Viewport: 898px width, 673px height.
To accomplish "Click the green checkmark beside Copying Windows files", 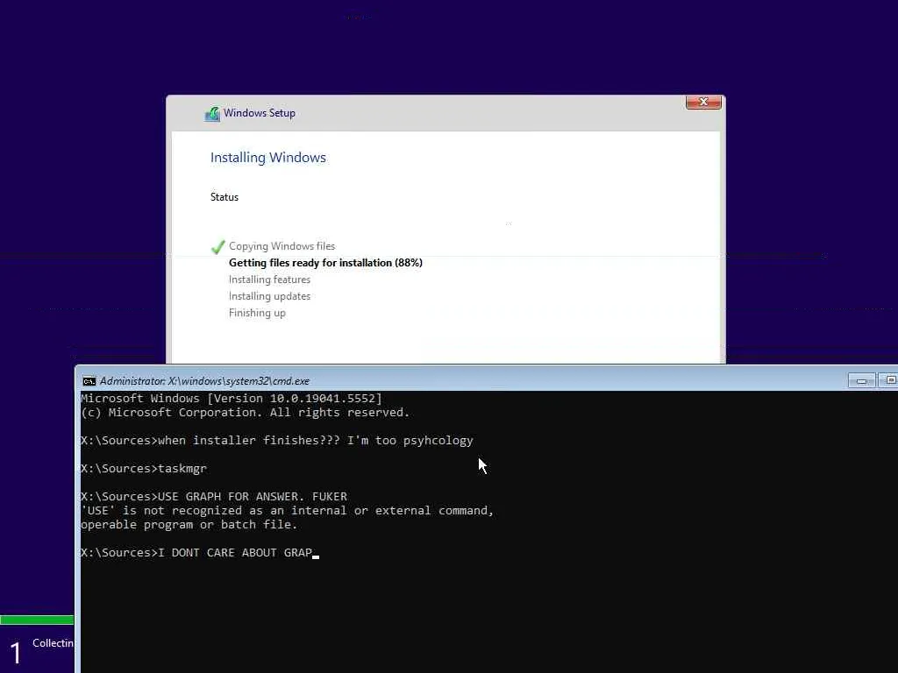I will point(217,246).
